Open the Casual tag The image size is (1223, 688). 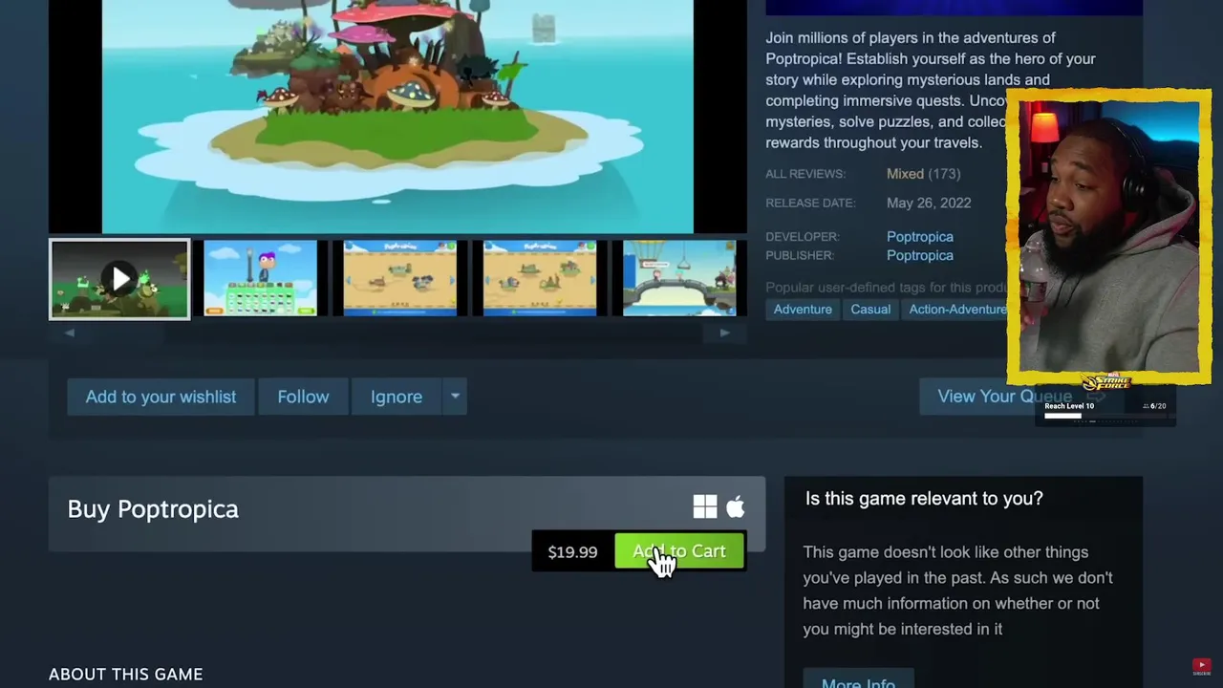point(870,310)
